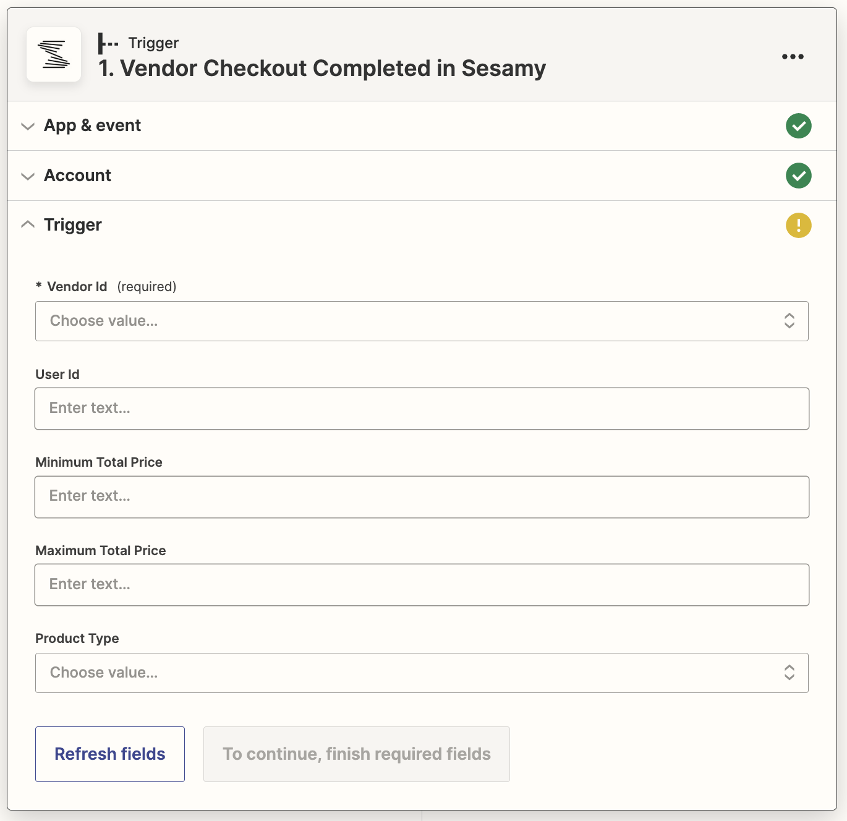Click the trigger step icon beside Trigger label
This screenshot has width=847, height=821.
(108, 44)
